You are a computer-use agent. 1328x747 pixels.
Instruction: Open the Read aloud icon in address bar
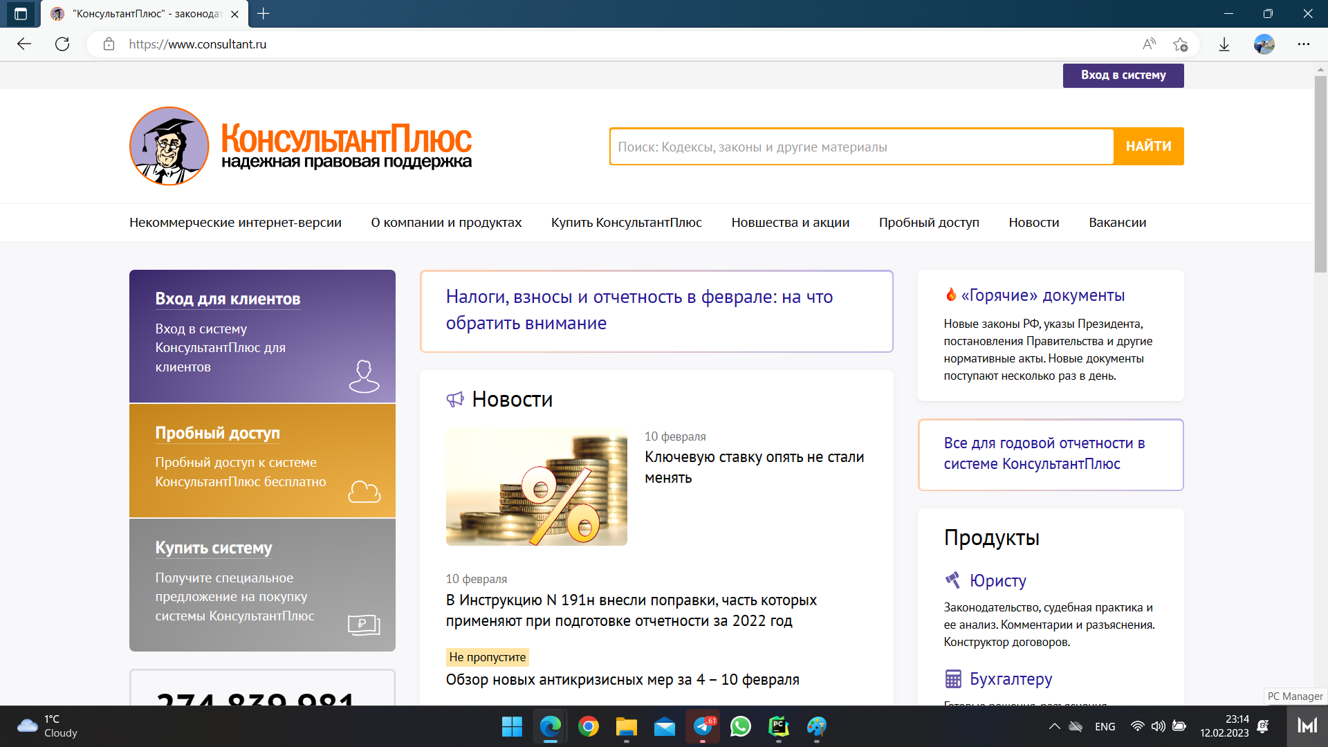tap(1149, 44)
